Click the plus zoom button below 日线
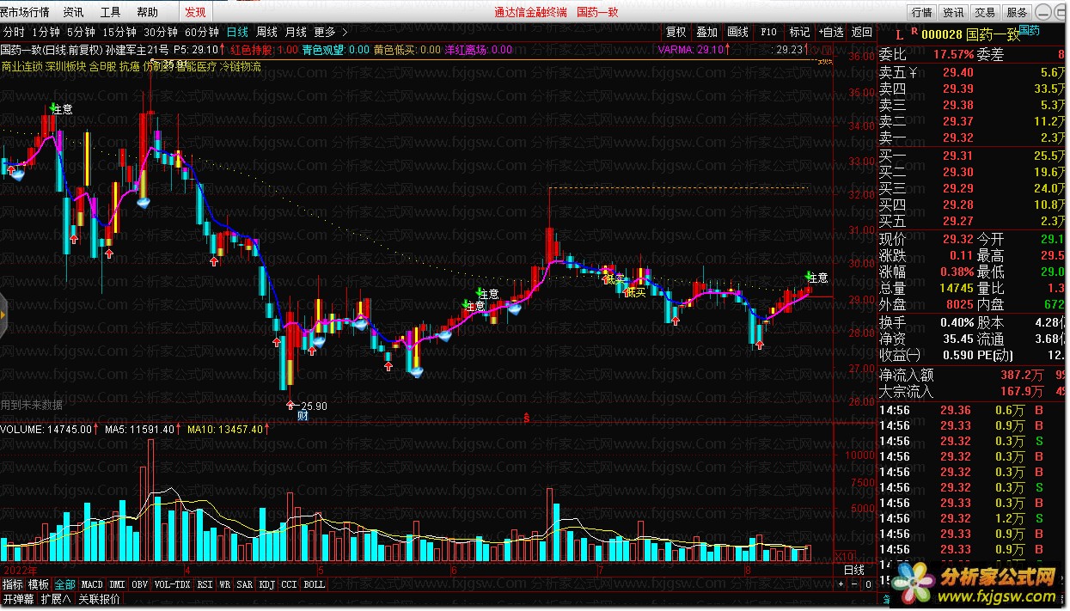The height and width of the screenshot is (611, 1070). tap(841, 584)
